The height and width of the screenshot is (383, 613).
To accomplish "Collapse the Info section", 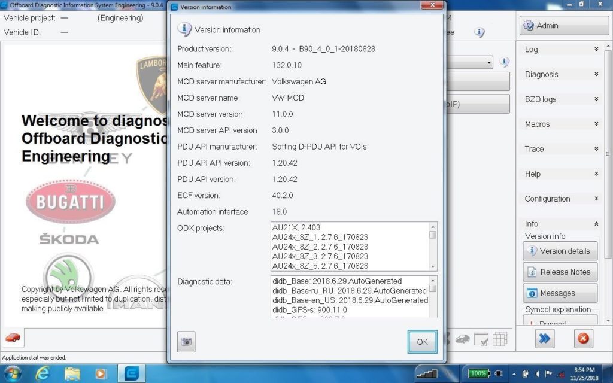I will [596, 224].
